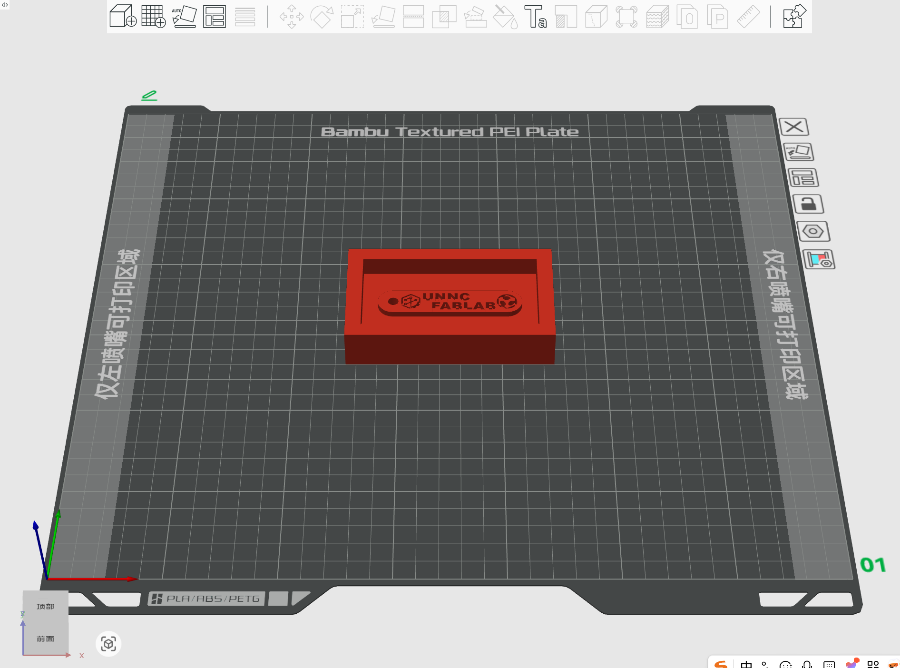Add a new plate with grid-plus icon
The width and height of the screenshot is (900, 668).
click(153, 16)
